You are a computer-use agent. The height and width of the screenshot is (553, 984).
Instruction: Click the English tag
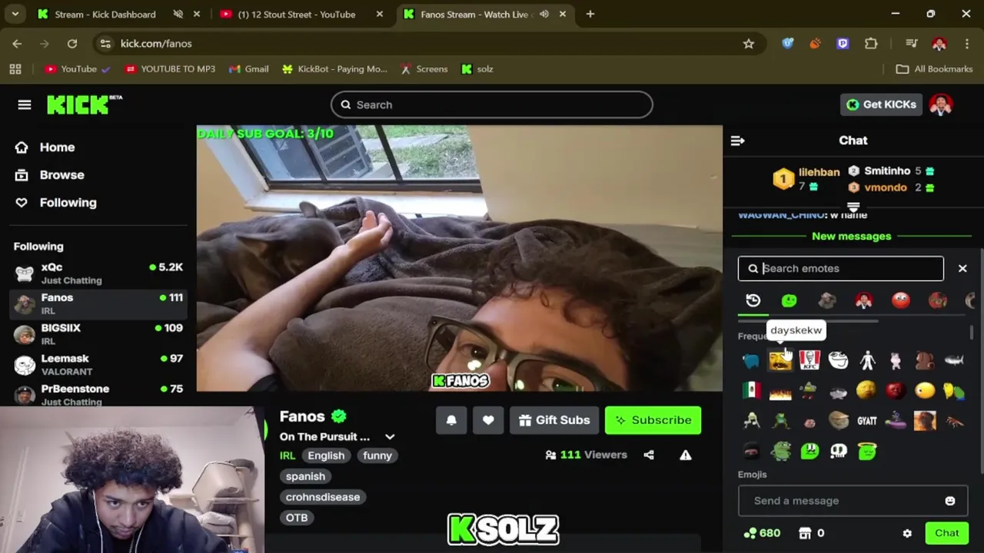point(326,455)
